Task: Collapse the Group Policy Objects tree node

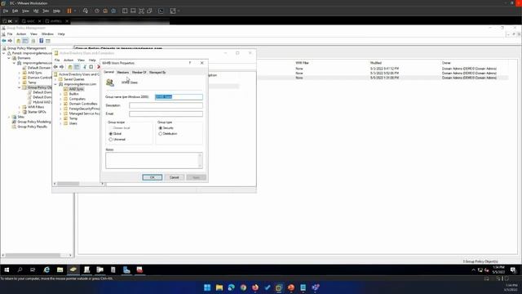Action: click(x=20, y=87)
